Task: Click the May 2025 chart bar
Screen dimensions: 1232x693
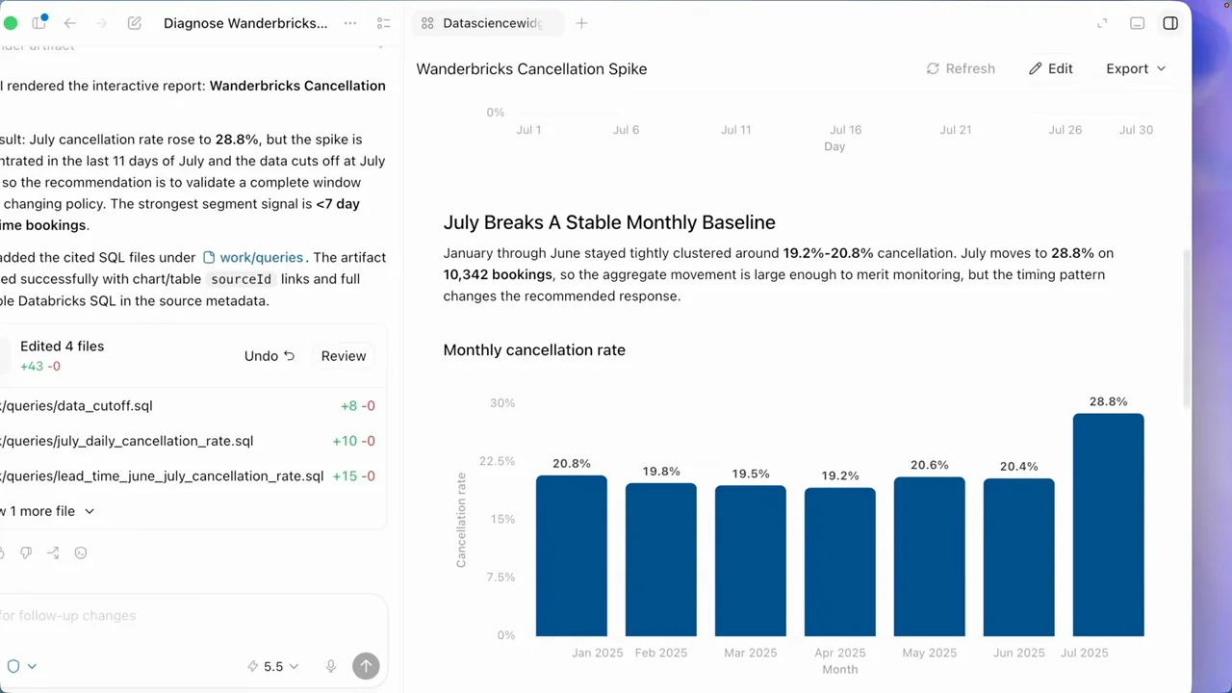Action: point(930,556)
